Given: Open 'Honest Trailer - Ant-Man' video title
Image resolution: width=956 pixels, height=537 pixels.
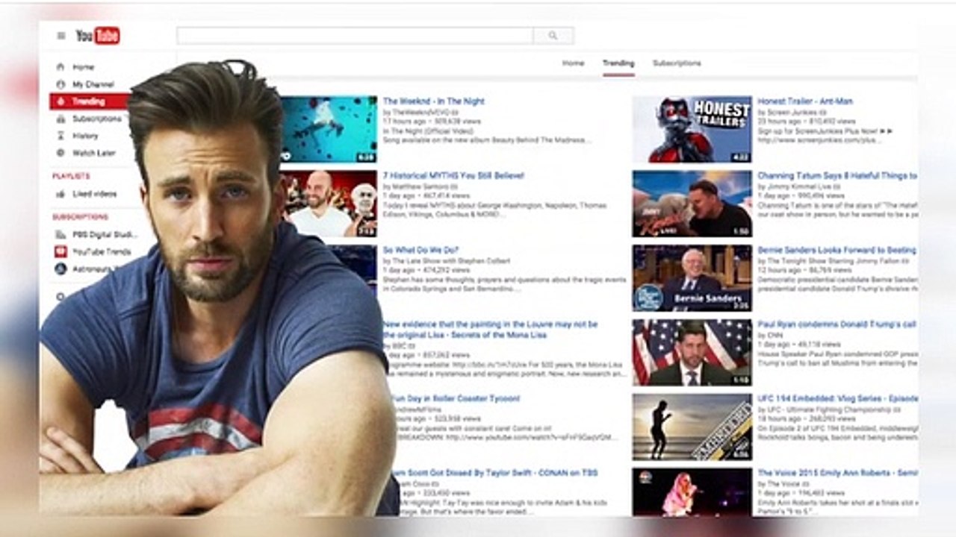Looking at the screenshot, I should click(805, 101).
